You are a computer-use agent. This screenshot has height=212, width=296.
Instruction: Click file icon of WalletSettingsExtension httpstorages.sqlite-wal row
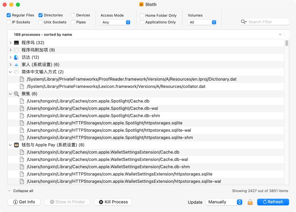[x=22, y=181]
